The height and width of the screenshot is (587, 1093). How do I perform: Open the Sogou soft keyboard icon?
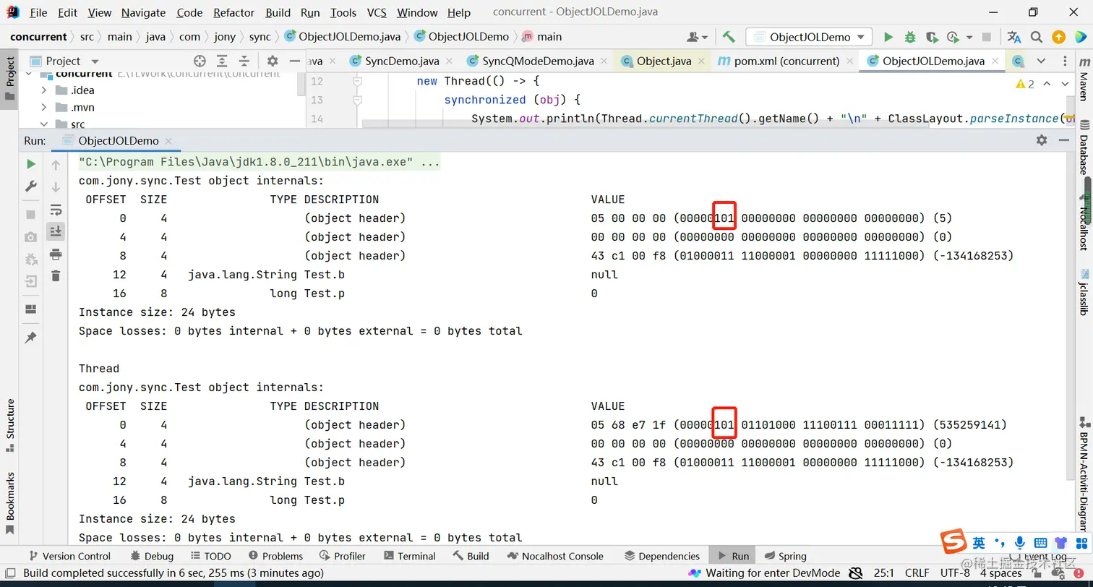click(1040, 542)
